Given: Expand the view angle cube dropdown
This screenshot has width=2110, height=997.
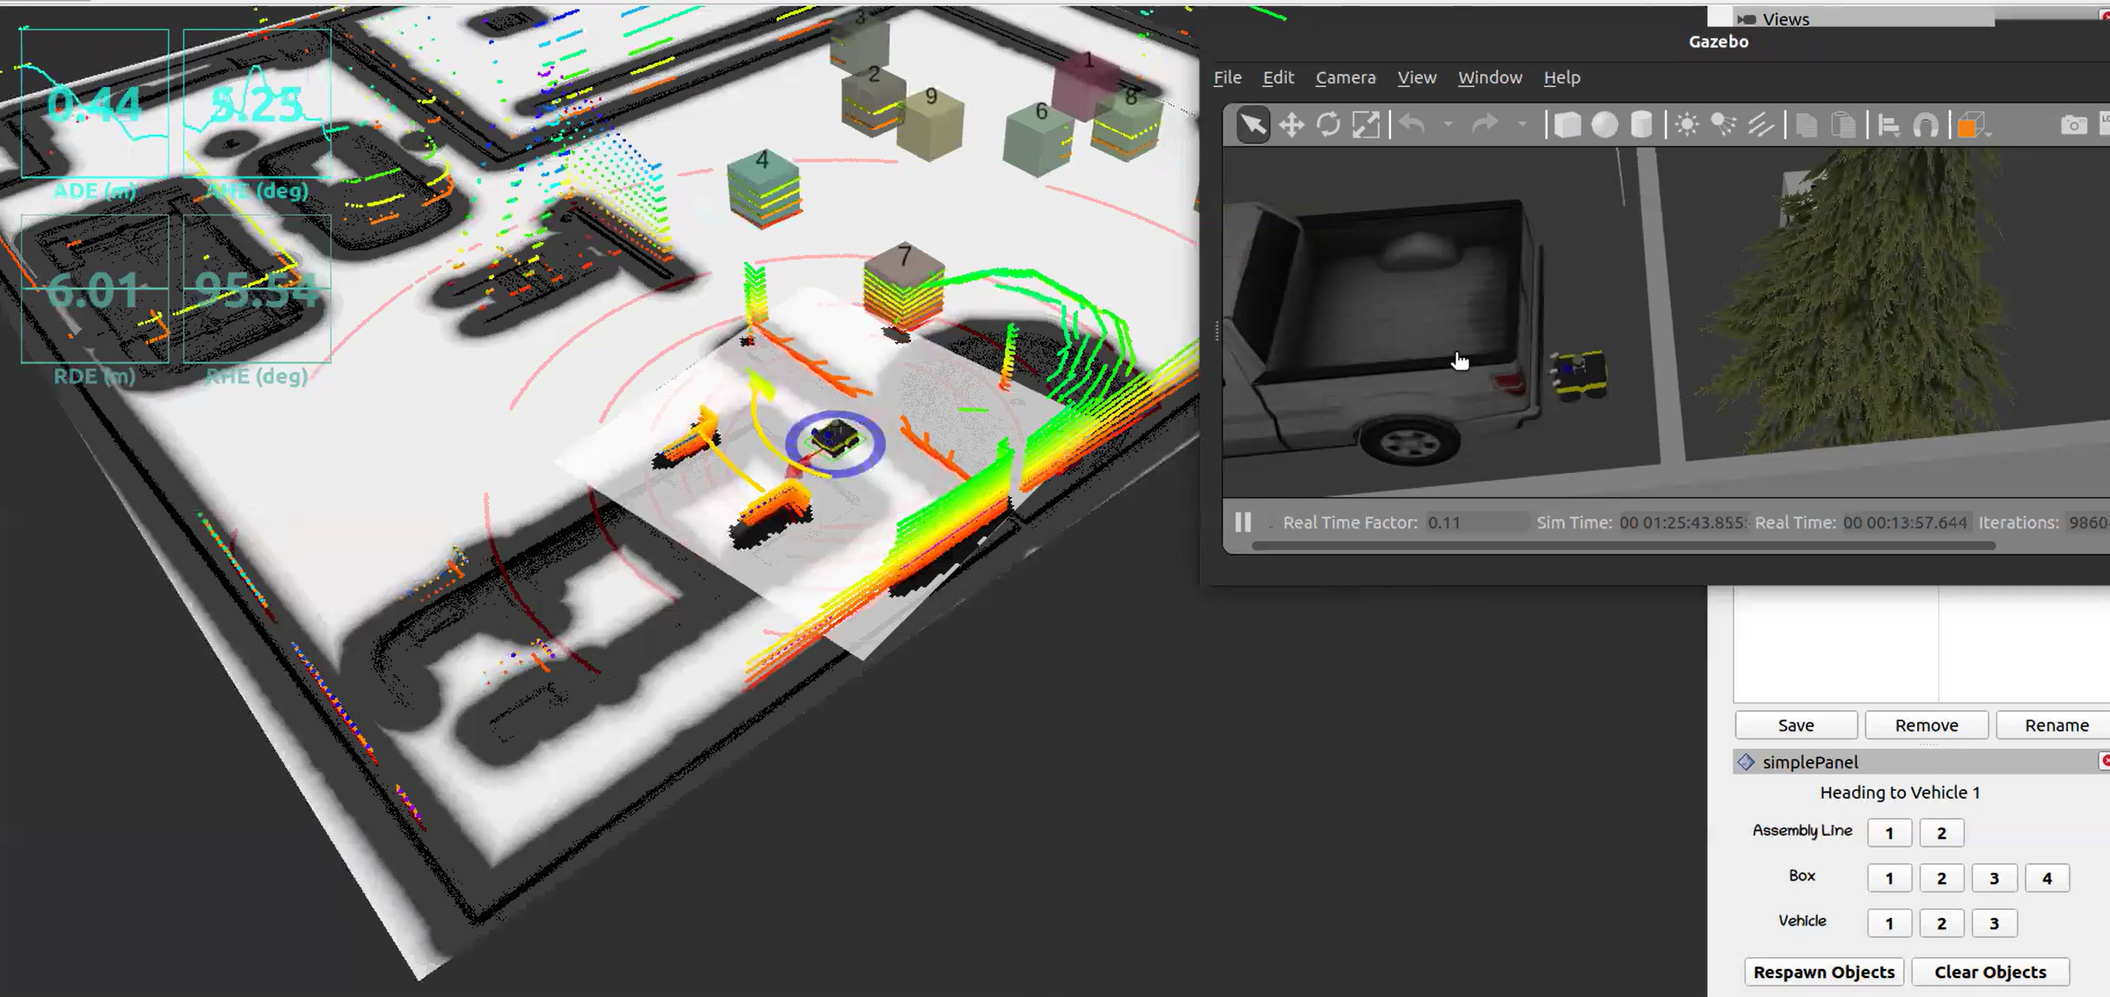Looking at the screenshot, I should coord(1989,133).
